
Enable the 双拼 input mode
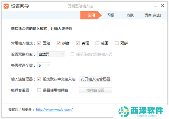(x=117, y=43)
